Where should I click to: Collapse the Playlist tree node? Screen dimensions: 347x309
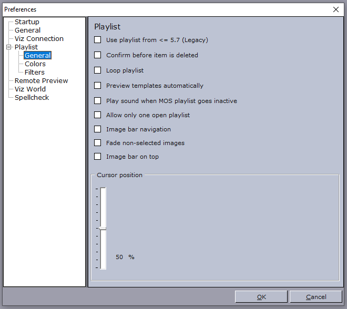pyautogui.click(x=8, y=47)
